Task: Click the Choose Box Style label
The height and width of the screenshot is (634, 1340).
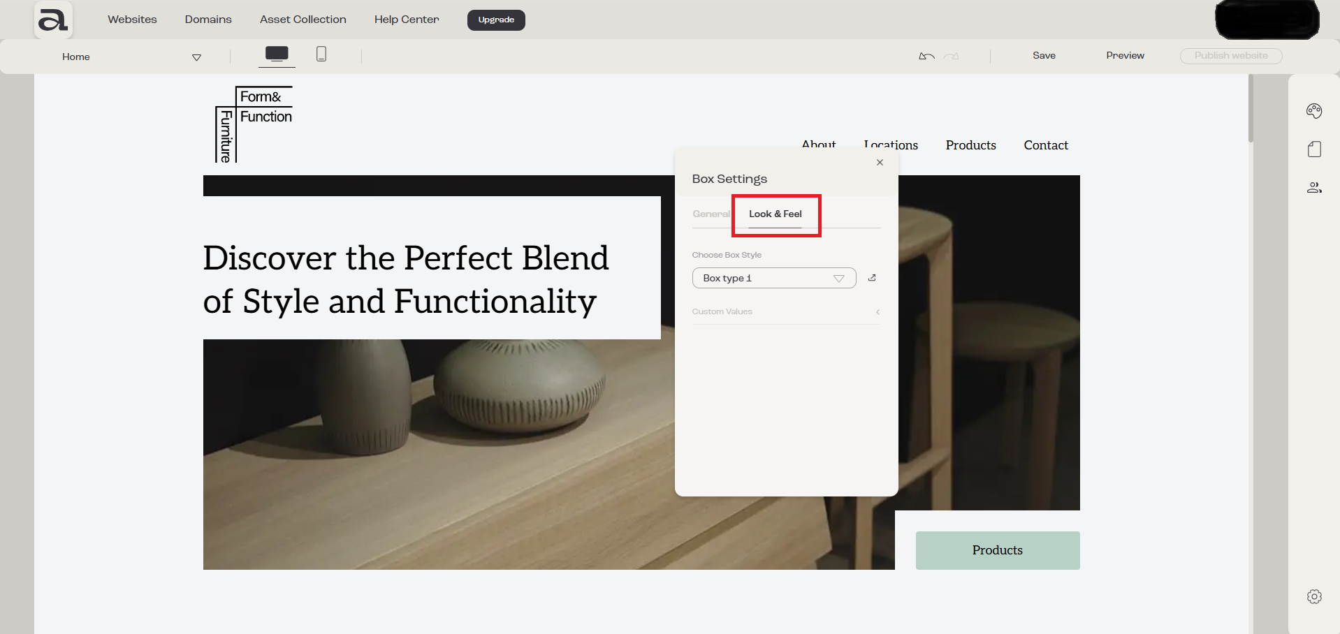Action: tap(727, 255)
